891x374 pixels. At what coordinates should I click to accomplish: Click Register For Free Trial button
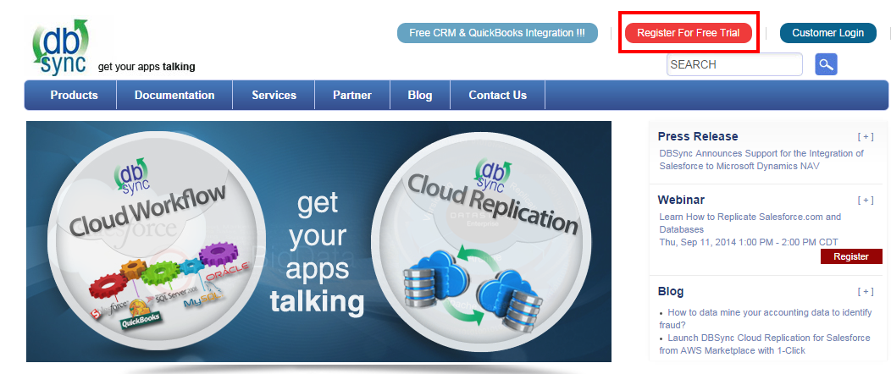click(x=688, y=33)
